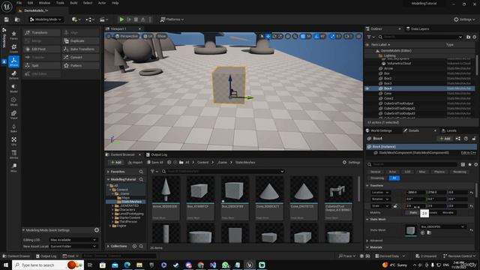The height and width of the screenshot is (270, 480).
Task: Select the Cone row in Outliner
Action: [x=420, y=93]
